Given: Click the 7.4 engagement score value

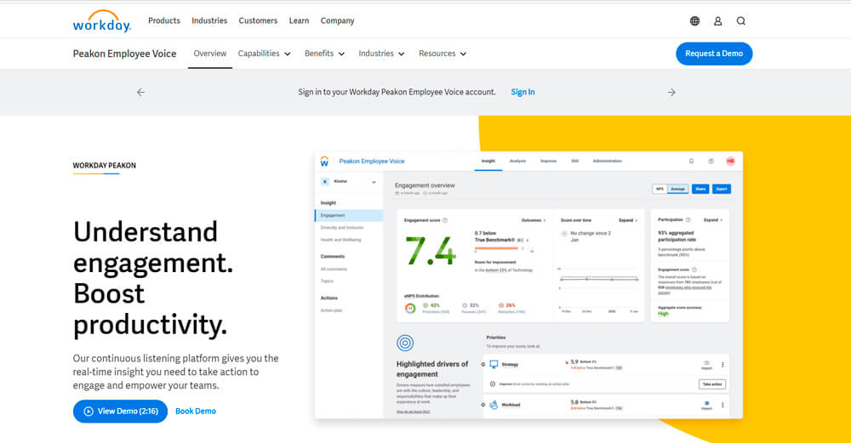Looking at the screenshot, I should [431, 251].
